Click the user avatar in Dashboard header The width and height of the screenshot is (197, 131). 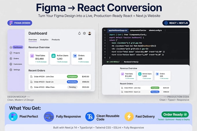(x=90, y=33)
